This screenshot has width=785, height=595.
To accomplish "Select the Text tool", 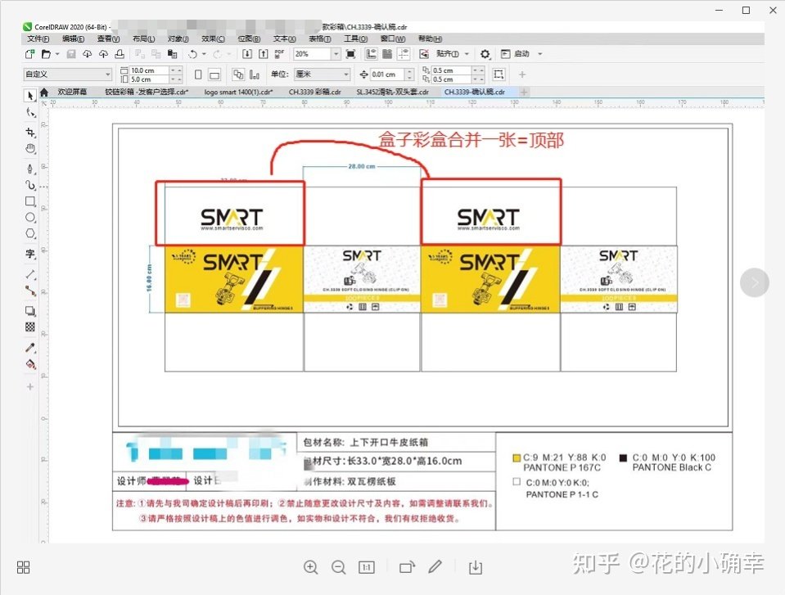I will pyautogui.click(x=30, y=254).
